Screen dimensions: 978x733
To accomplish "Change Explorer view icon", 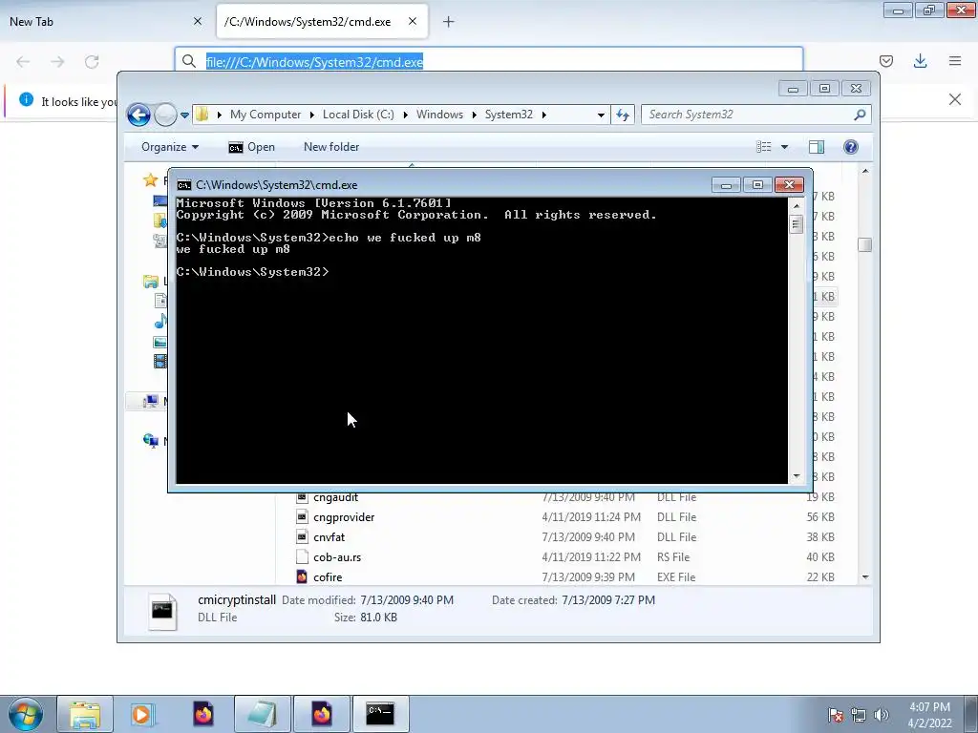I will pyautogui.click(x=764, y=147).
